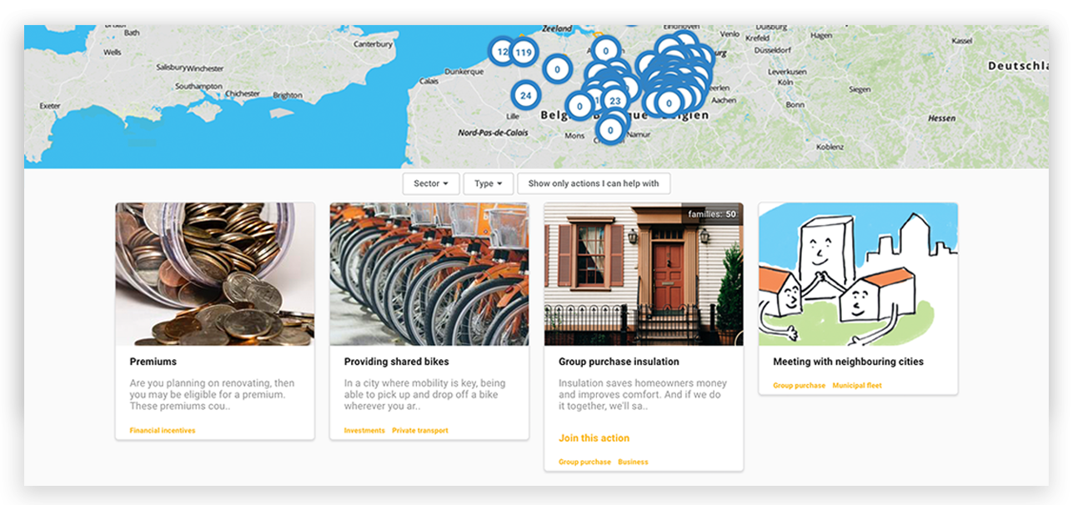The width and height of the screenshot is (1073, 505).
Task: Open the map cluster marker labeled 23
Action: tap(614, 102)
